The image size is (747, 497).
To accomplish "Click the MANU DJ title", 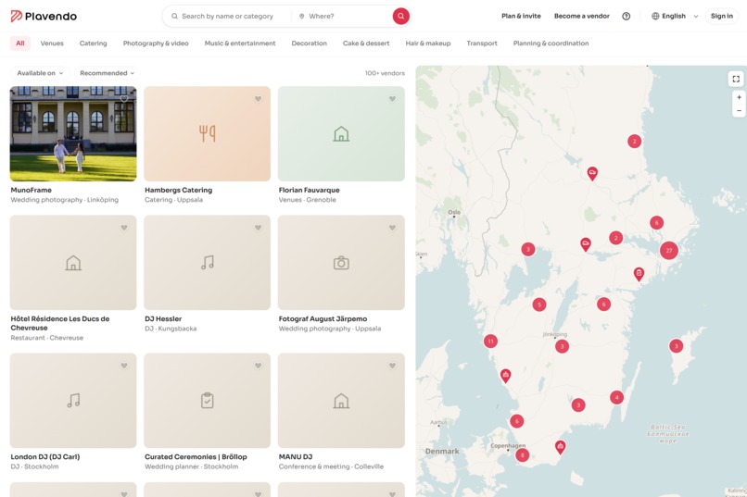I will point(296,456).
